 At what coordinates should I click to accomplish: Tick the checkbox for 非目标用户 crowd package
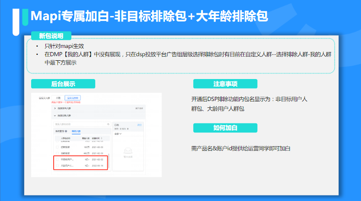(x=57, y=159)
